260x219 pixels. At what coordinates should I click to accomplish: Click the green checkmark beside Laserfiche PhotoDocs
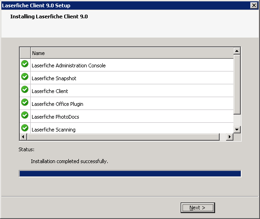25,115
